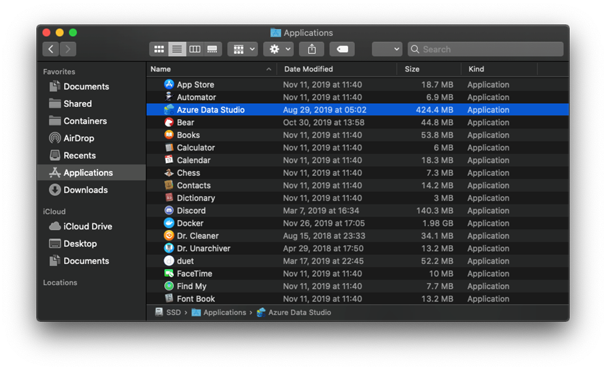Go back with the left arrow
Viewport: 606px width, 370px height.
click(x=50, y=49)
